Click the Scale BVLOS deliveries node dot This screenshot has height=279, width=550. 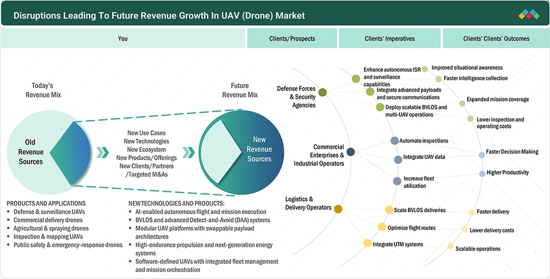click(389, 210)
